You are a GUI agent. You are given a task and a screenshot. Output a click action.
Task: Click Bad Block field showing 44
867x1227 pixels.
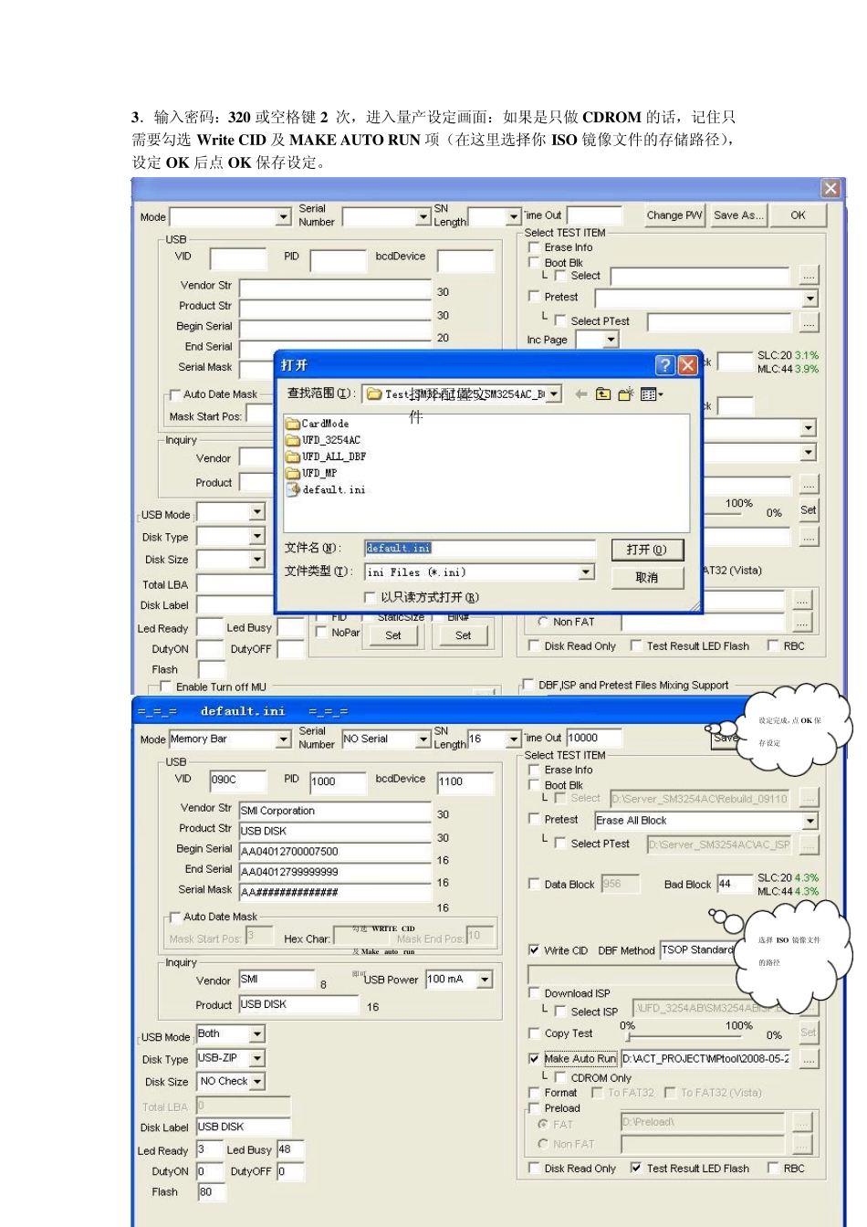point(735,884)
